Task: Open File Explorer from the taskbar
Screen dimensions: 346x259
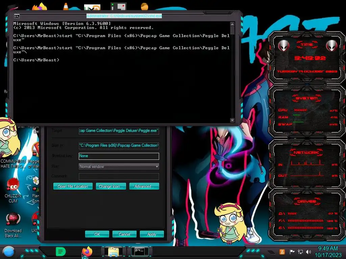Action: coord(114,252)
